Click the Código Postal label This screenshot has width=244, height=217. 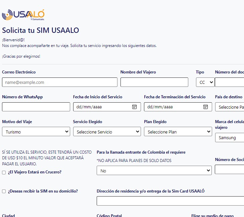point(109,215)
